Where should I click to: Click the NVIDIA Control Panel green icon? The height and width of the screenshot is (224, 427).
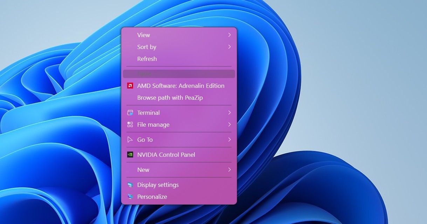pos(130,155)
